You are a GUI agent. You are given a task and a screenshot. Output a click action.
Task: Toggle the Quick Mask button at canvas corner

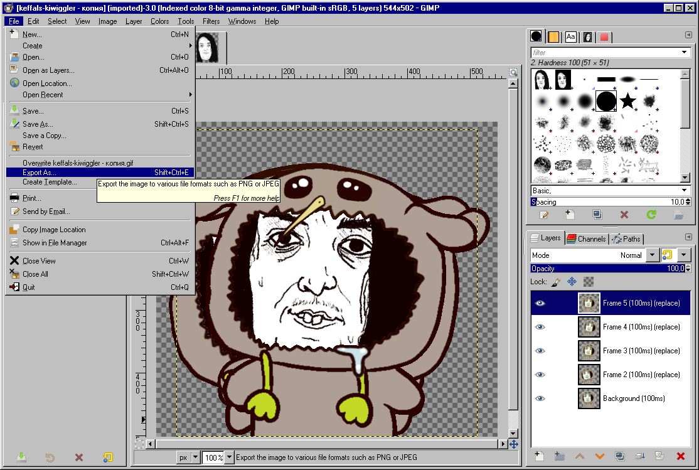point(139,444)
